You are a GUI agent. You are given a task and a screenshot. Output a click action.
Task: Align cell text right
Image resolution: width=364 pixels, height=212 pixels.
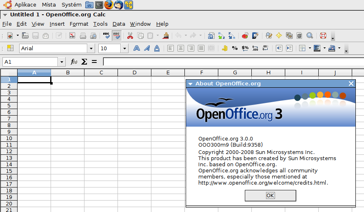tap(191, 48)
